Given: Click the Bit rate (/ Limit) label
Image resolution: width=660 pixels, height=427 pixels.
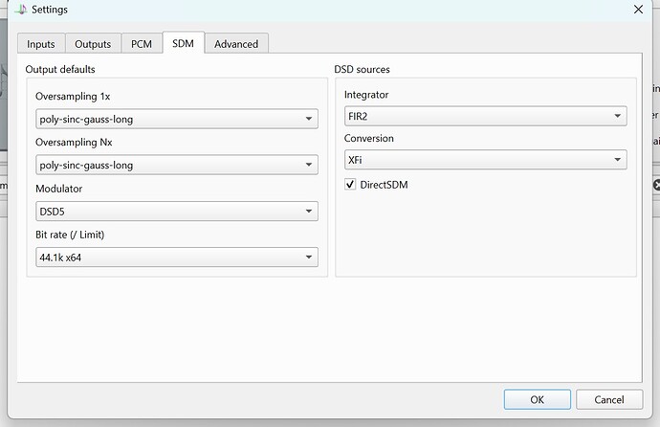Looking at the screenshot, I should click(70, 235).
